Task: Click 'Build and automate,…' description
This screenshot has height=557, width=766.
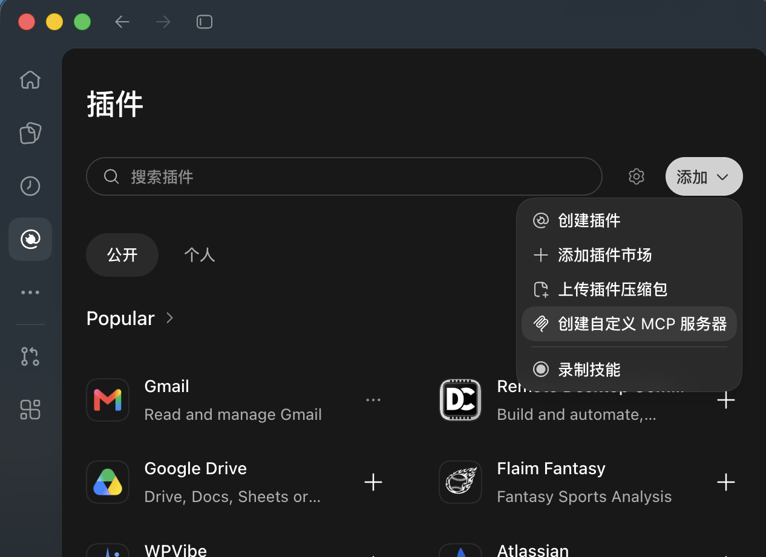Action: pyautogui.click(x=577, y=415)
